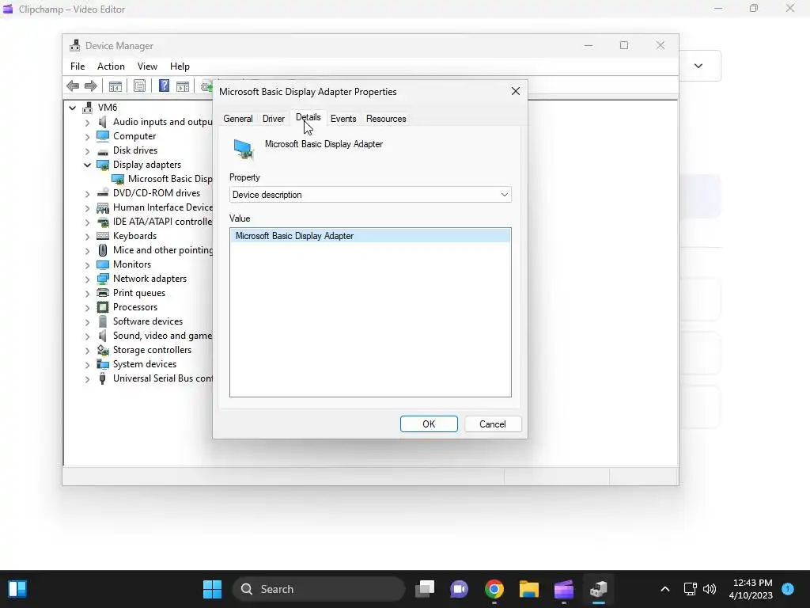Open the Help menu

click(180, 66)
